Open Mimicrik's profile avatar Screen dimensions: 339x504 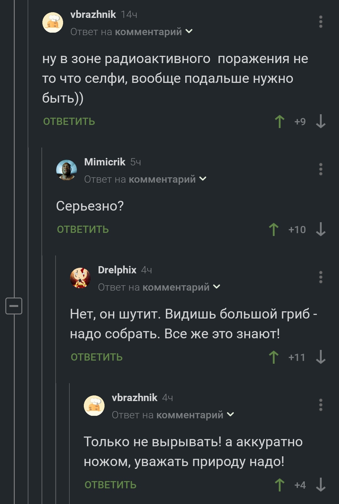click(x=67, y=170)
